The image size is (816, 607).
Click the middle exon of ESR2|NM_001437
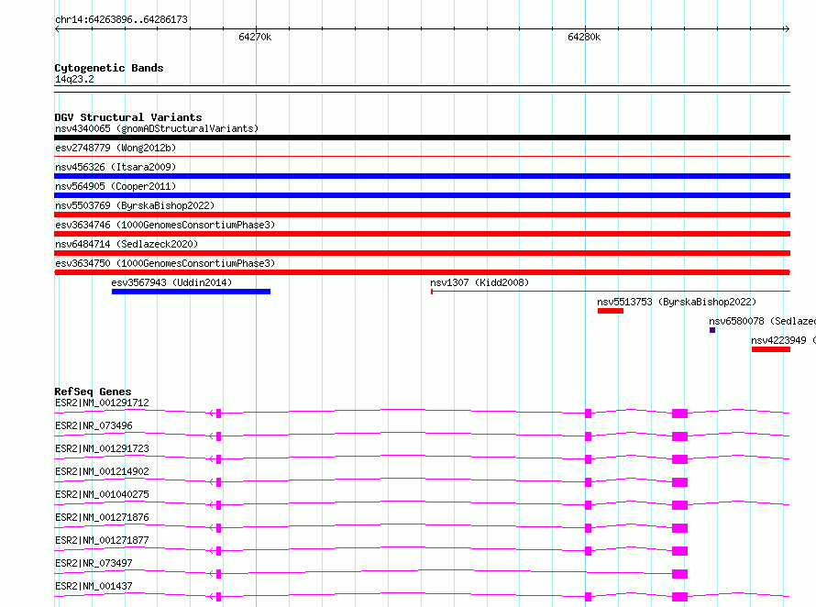[588, 597]
